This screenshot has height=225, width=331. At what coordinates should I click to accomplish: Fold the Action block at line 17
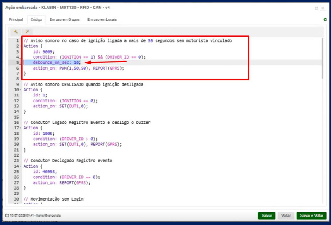coord(21,128)
